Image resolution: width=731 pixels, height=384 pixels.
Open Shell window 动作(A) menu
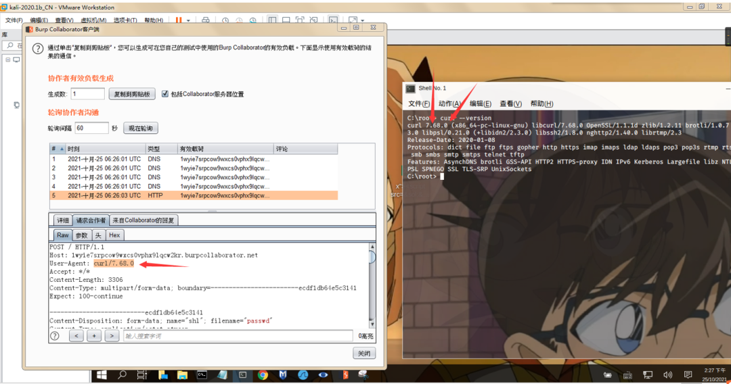[449, 103]
